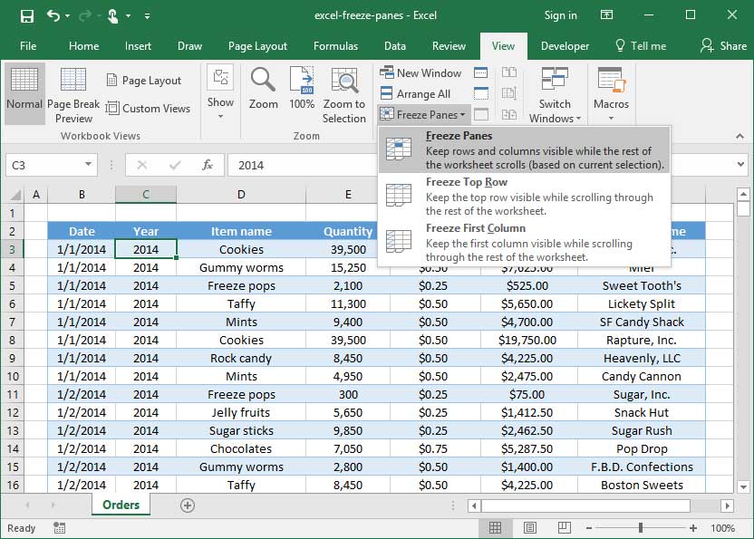Click Arrange All
The image size is (754, 539).
coord(419,93)
